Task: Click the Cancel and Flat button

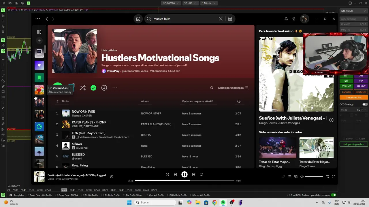Action: (353, 97)
